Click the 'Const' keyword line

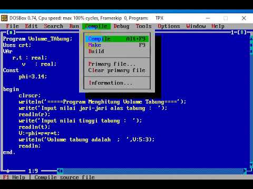[11, 70]
